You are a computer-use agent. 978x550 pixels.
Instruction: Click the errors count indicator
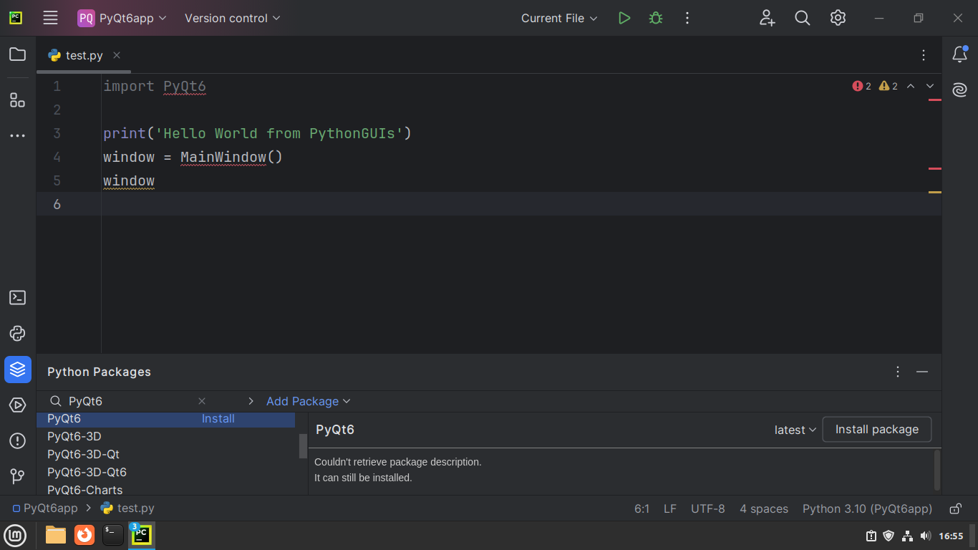tap(861, 86)
